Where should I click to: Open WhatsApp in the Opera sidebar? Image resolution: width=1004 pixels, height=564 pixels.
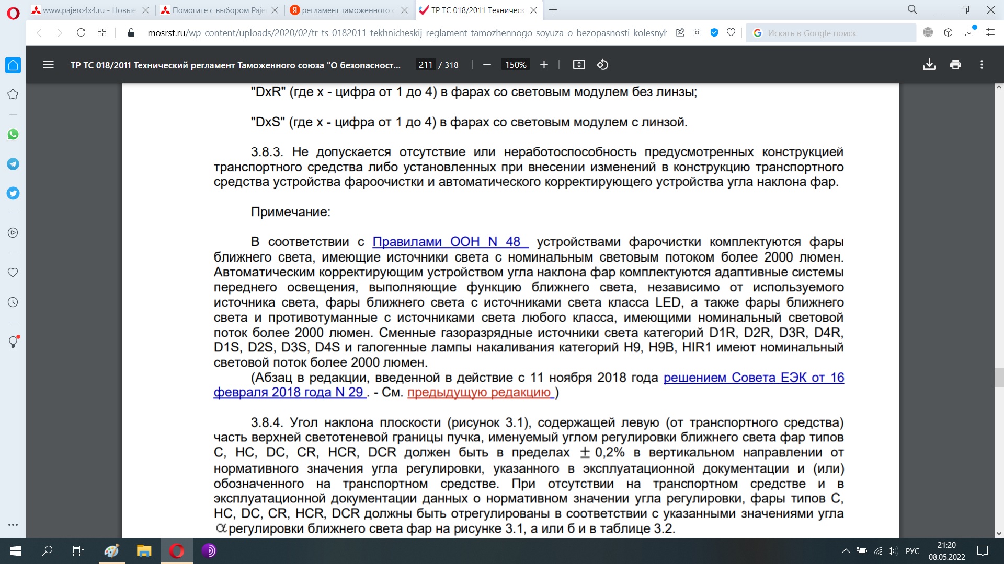pos(13,134)
